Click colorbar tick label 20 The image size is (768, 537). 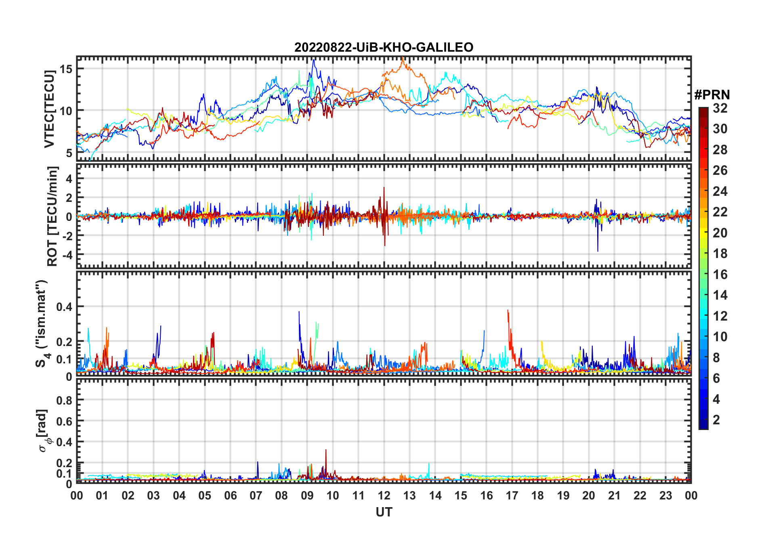pyautogui.click(x=720, y=233)
